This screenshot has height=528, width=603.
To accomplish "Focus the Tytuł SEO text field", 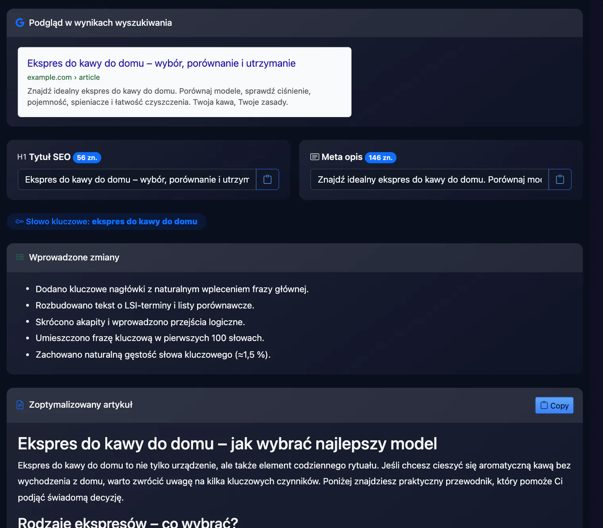I will pyautogui.click(x=137, y=179).
